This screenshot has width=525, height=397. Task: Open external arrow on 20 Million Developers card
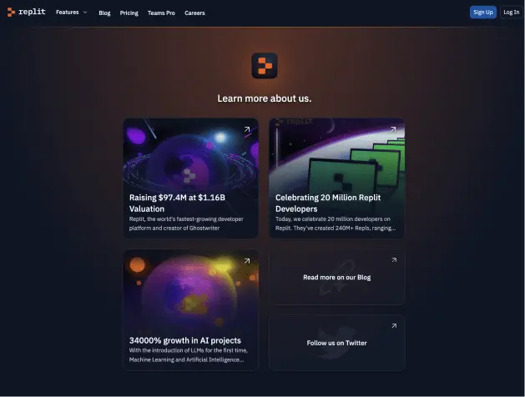[393, 129]
